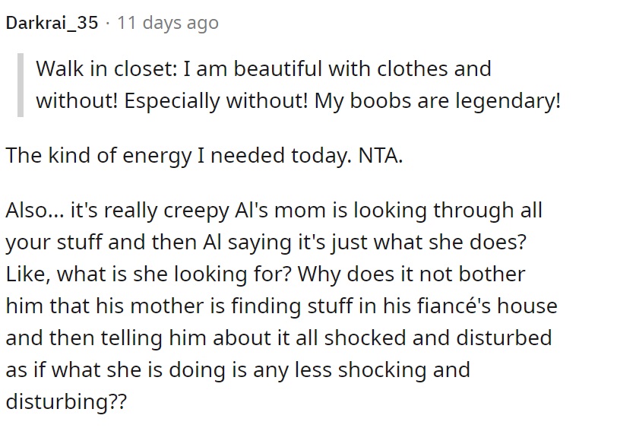Click the word 'legendary!' in the quote

pyautogui.click(x=508, y=101)
